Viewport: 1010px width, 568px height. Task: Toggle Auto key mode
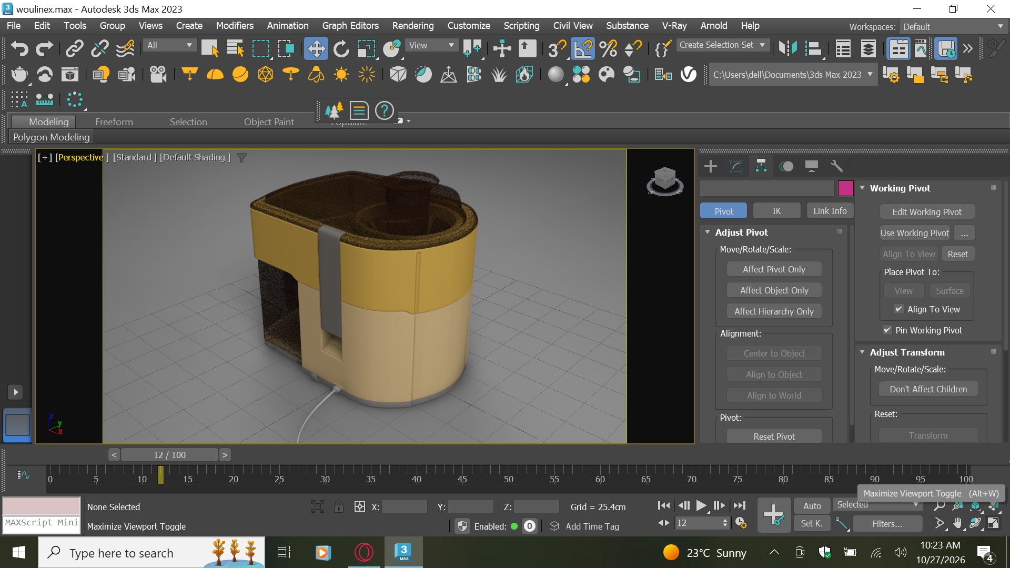812,505
